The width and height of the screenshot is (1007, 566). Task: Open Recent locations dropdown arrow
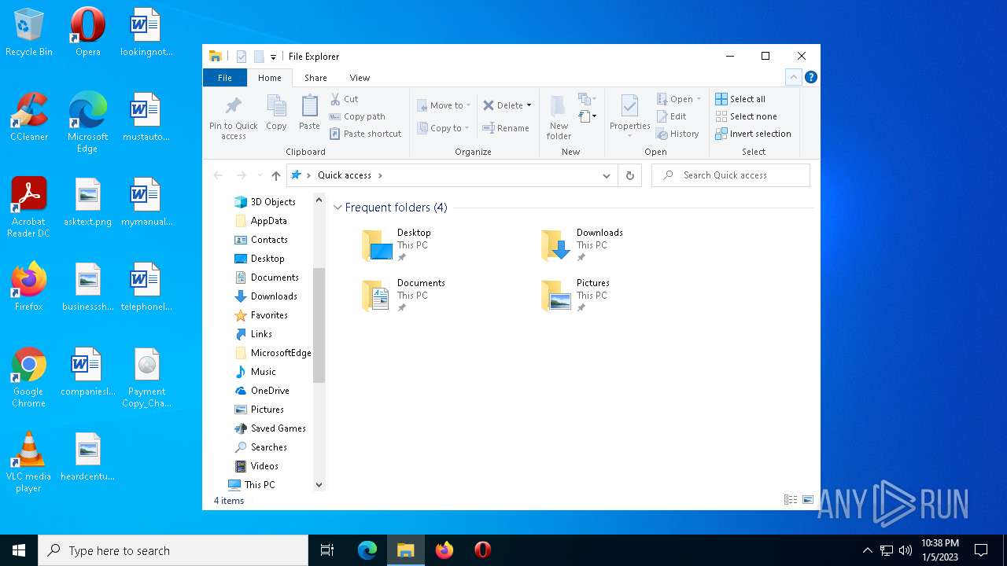pyautogui.click(x=260, y=175)
